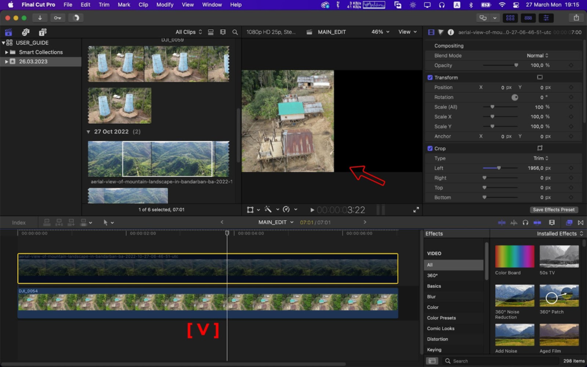The width and height of the screenshot is (587, 367).
Task: Click Save Effects Preset button
Action: coord(554,210)
